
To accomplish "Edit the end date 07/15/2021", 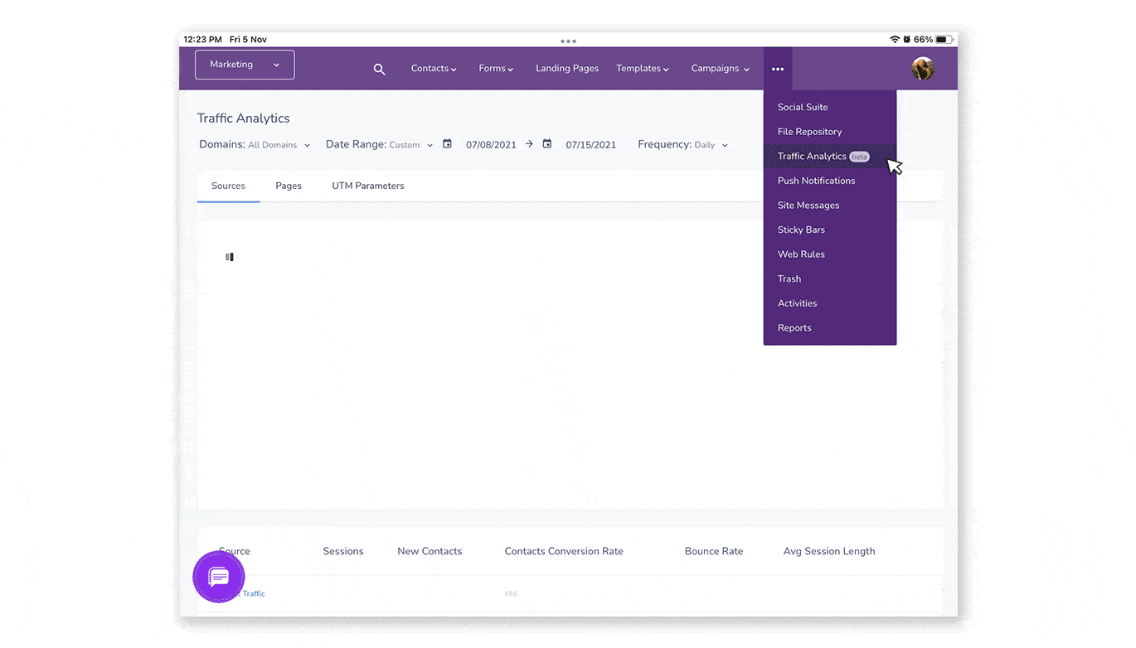I will (x=591, y=144).
